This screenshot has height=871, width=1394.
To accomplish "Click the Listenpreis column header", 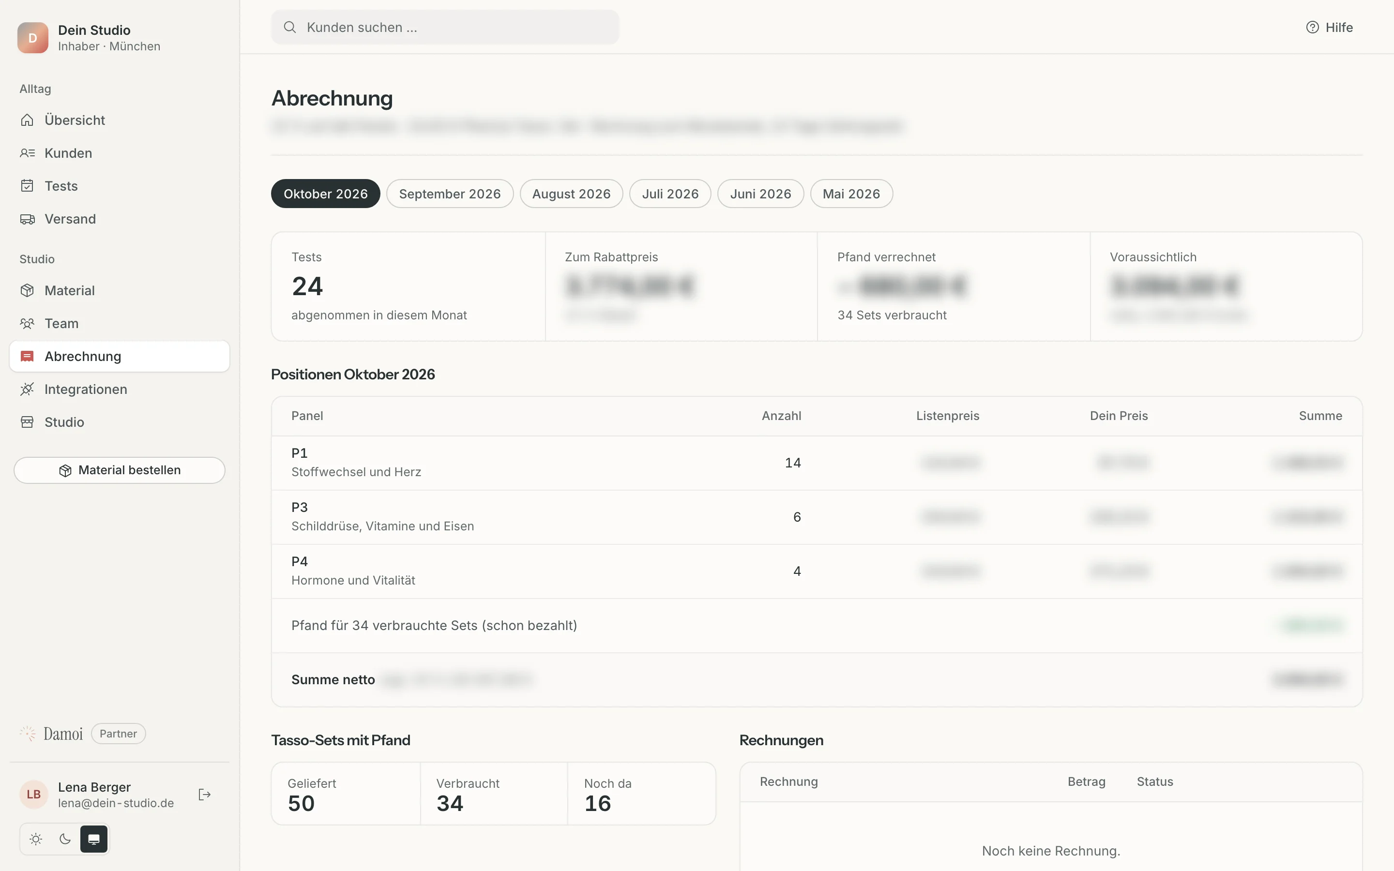I will pos(948,416).
